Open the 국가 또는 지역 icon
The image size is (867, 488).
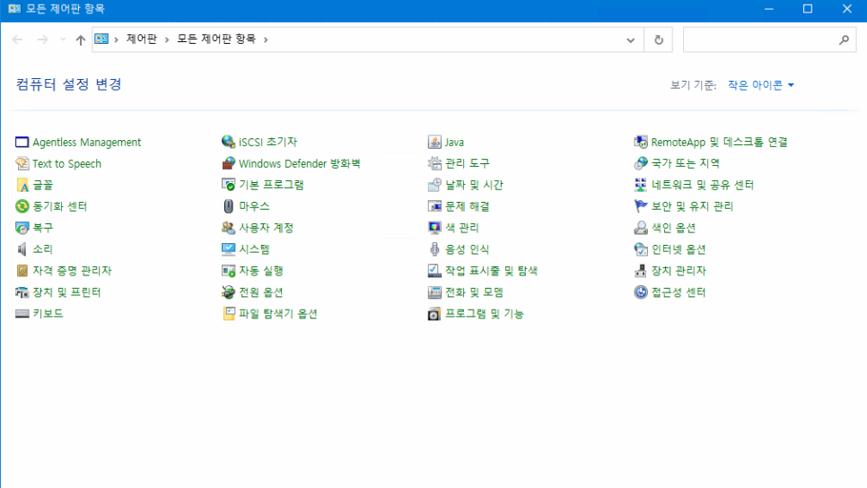(x=641, y=163)
